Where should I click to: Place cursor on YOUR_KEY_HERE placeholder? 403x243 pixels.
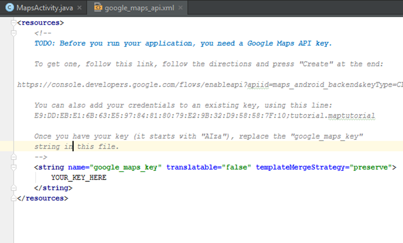[x=79, y=178]
